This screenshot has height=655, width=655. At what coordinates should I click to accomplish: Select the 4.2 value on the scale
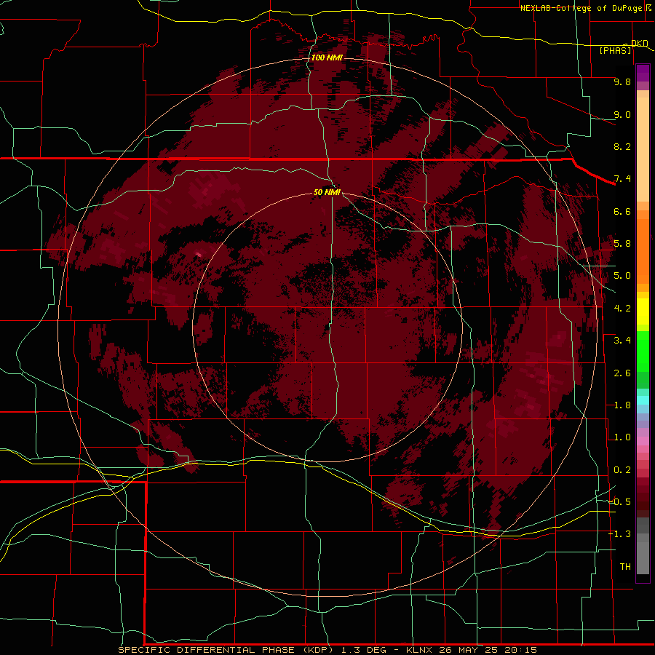point(622,309)
